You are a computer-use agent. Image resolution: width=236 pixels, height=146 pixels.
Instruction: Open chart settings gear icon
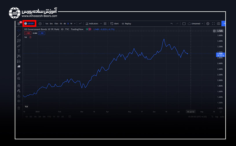208,24
